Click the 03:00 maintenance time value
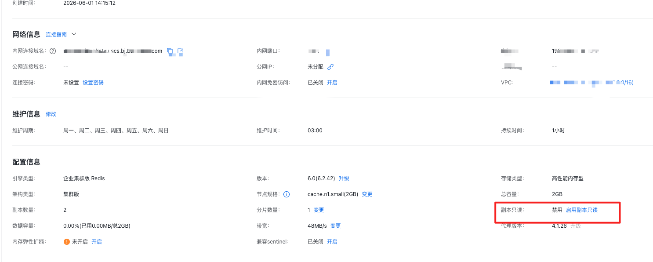This screenshot has height=262, width=653. (315, 131)
